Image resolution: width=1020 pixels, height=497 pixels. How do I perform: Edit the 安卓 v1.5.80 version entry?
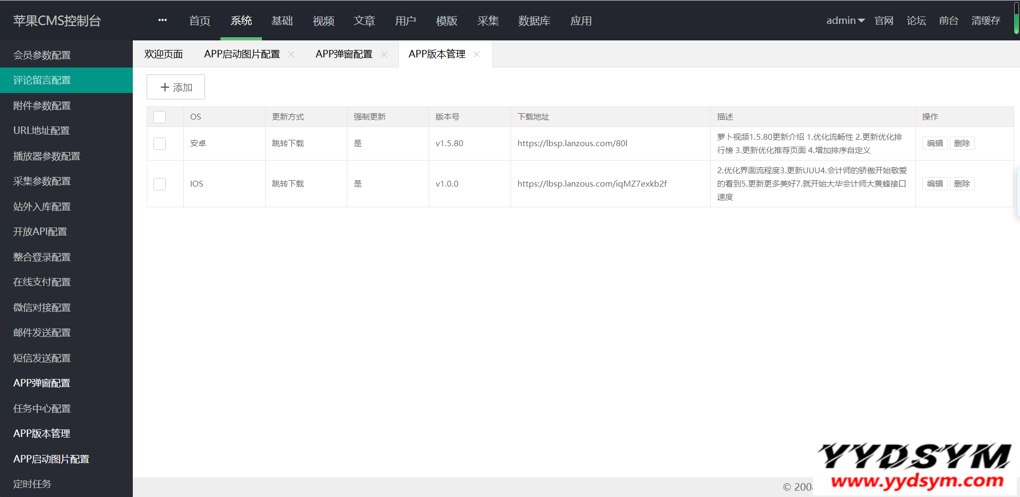[x=934, y=144]
